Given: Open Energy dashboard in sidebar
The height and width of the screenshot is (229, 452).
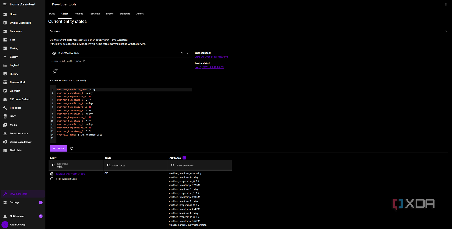Looking at the screenshot, I should 23,57.
